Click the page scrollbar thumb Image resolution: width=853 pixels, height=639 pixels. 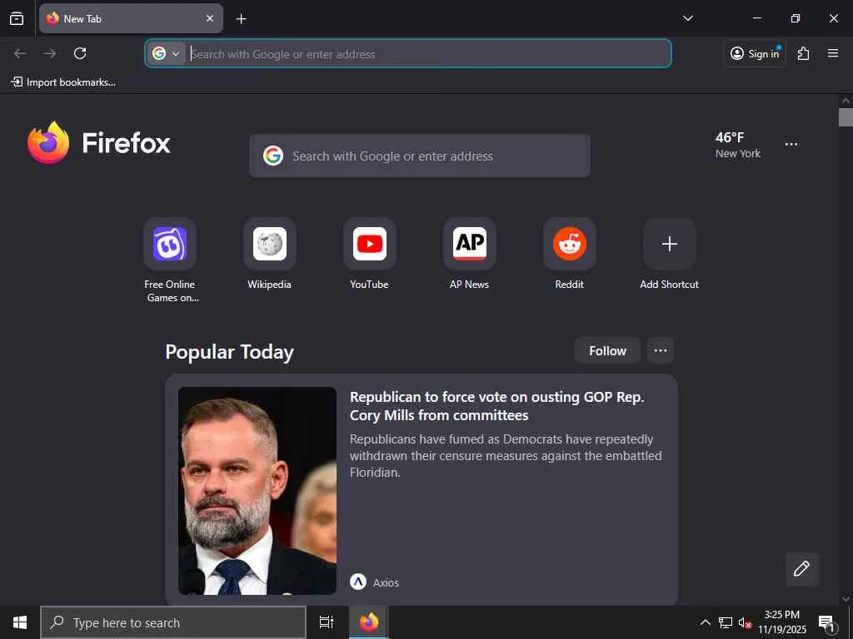pyautogui.click(x=846, y=116)
